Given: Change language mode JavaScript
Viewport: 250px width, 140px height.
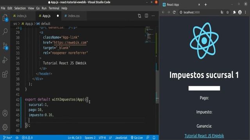Looking at the screenshot, I should coord(121,138).
